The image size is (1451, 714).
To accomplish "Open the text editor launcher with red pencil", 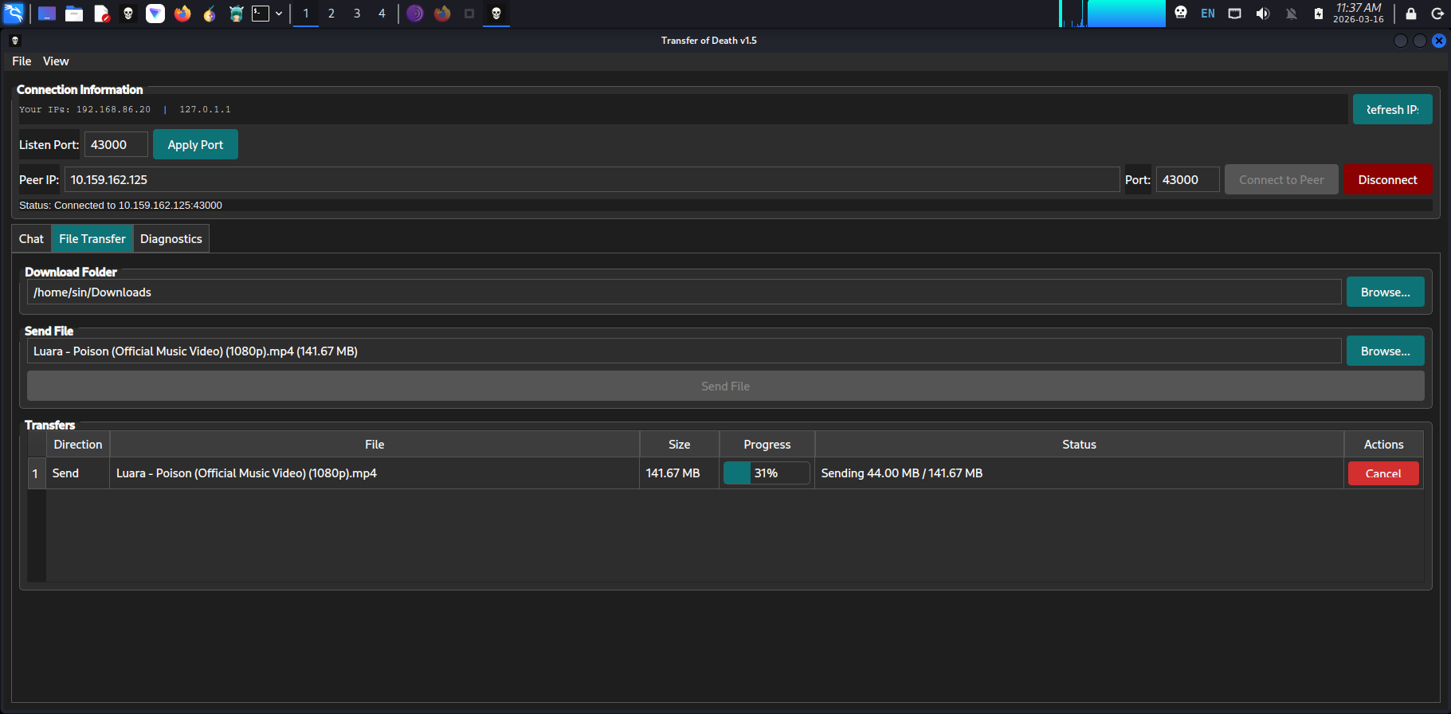I will point(101,14).
